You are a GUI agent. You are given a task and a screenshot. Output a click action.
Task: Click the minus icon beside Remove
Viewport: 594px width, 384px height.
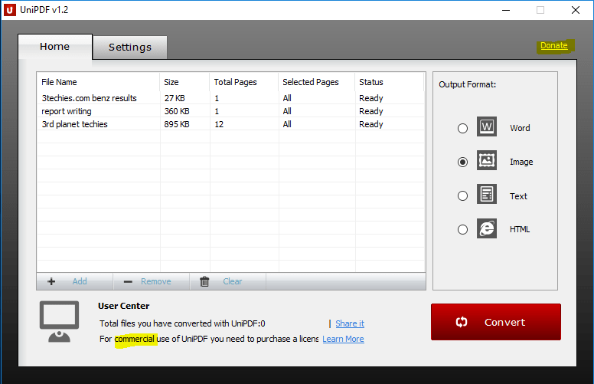(128, 282)
